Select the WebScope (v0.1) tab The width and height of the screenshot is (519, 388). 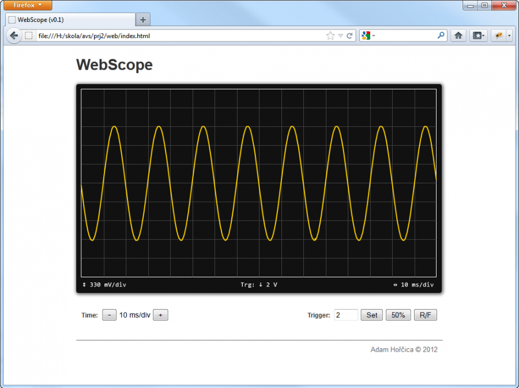69,20
